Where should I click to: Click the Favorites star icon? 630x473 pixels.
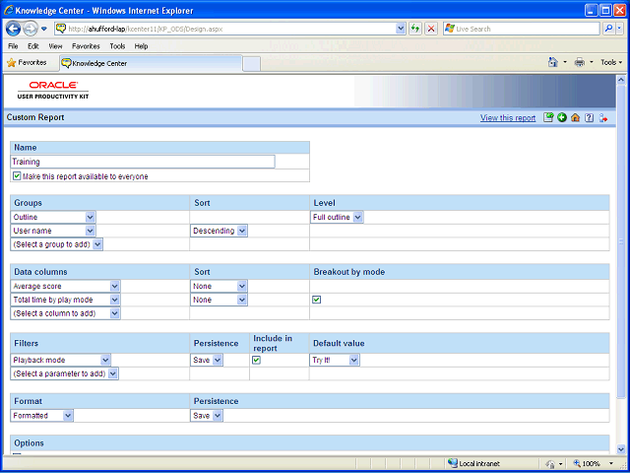[x=12, y=63]
